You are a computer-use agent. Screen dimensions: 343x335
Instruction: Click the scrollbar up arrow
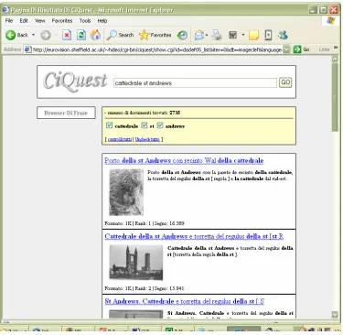click(335, 59)
